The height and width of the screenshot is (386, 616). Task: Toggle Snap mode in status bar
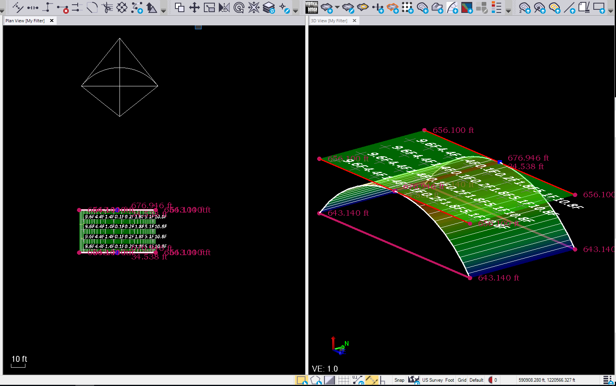399,380
